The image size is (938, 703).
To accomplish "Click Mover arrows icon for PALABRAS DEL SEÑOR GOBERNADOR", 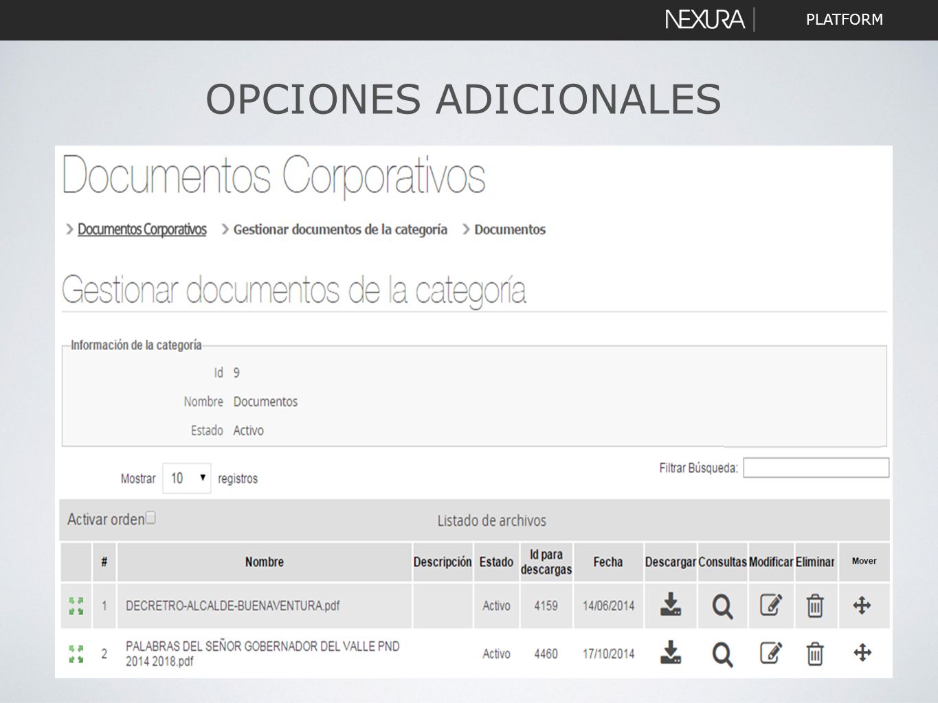I will tap(862, 652).
